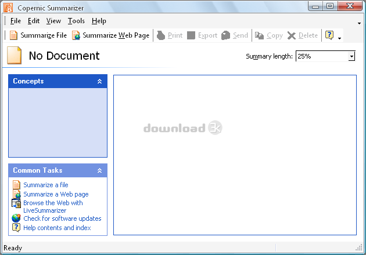Click the globe icon for software updates

click(x=16, y=218)
